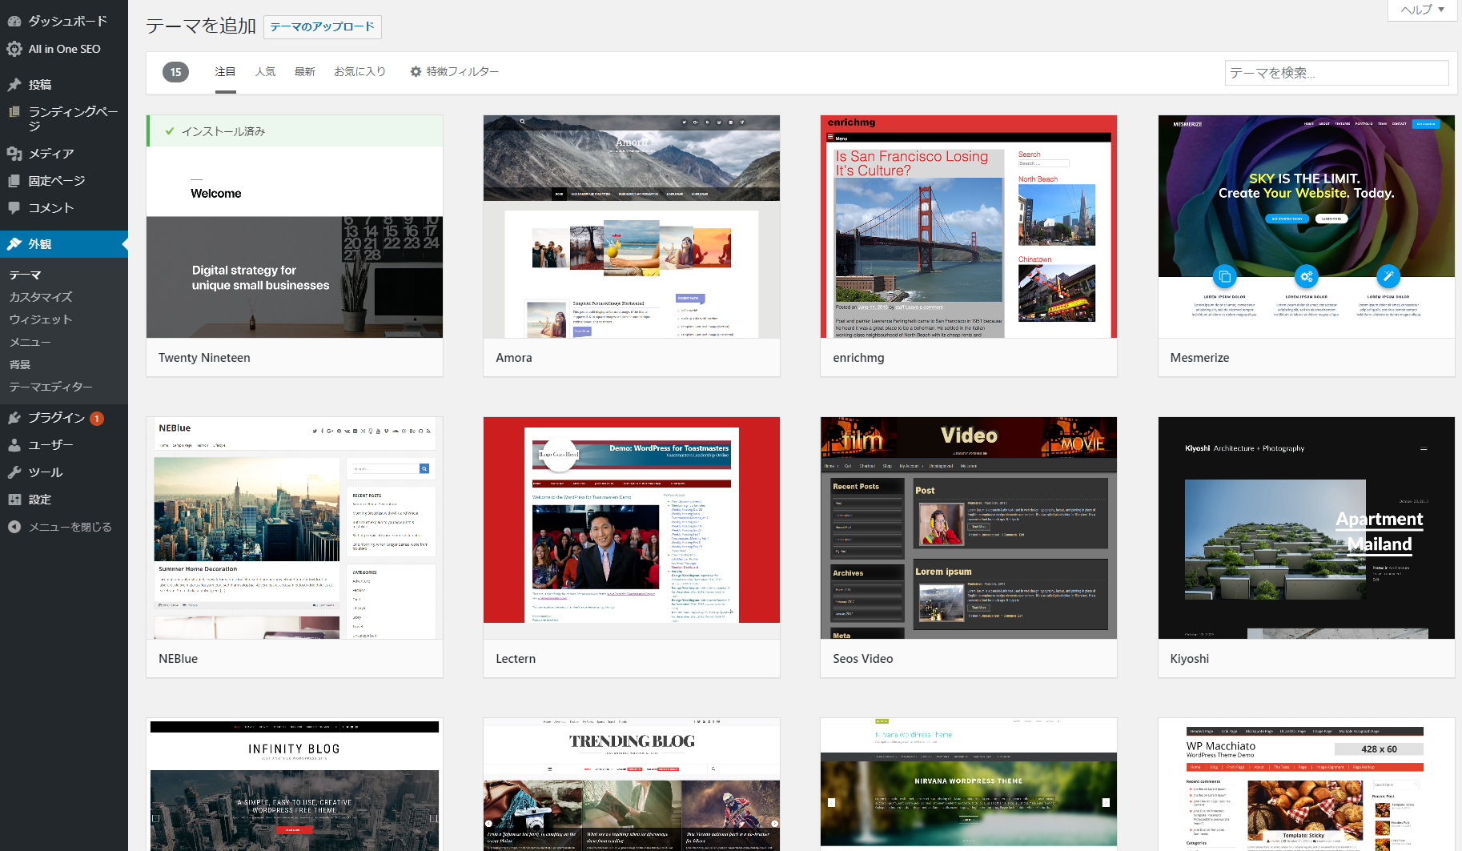The image size is (1462, 851).
Task: Open Media library icon in sidebar
Action: (14, 154)
